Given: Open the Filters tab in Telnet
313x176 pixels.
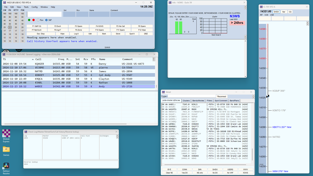Looking at the screenshot, I should pyautogui.click(x=209, y=100).
